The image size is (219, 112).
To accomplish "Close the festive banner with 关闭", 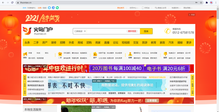I will pyautogui.click(x=192, y=15).
